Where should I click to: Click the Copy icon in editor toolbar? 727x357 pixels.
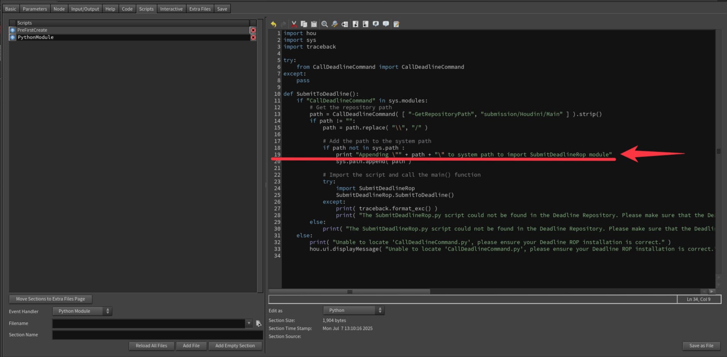[304, 24]
